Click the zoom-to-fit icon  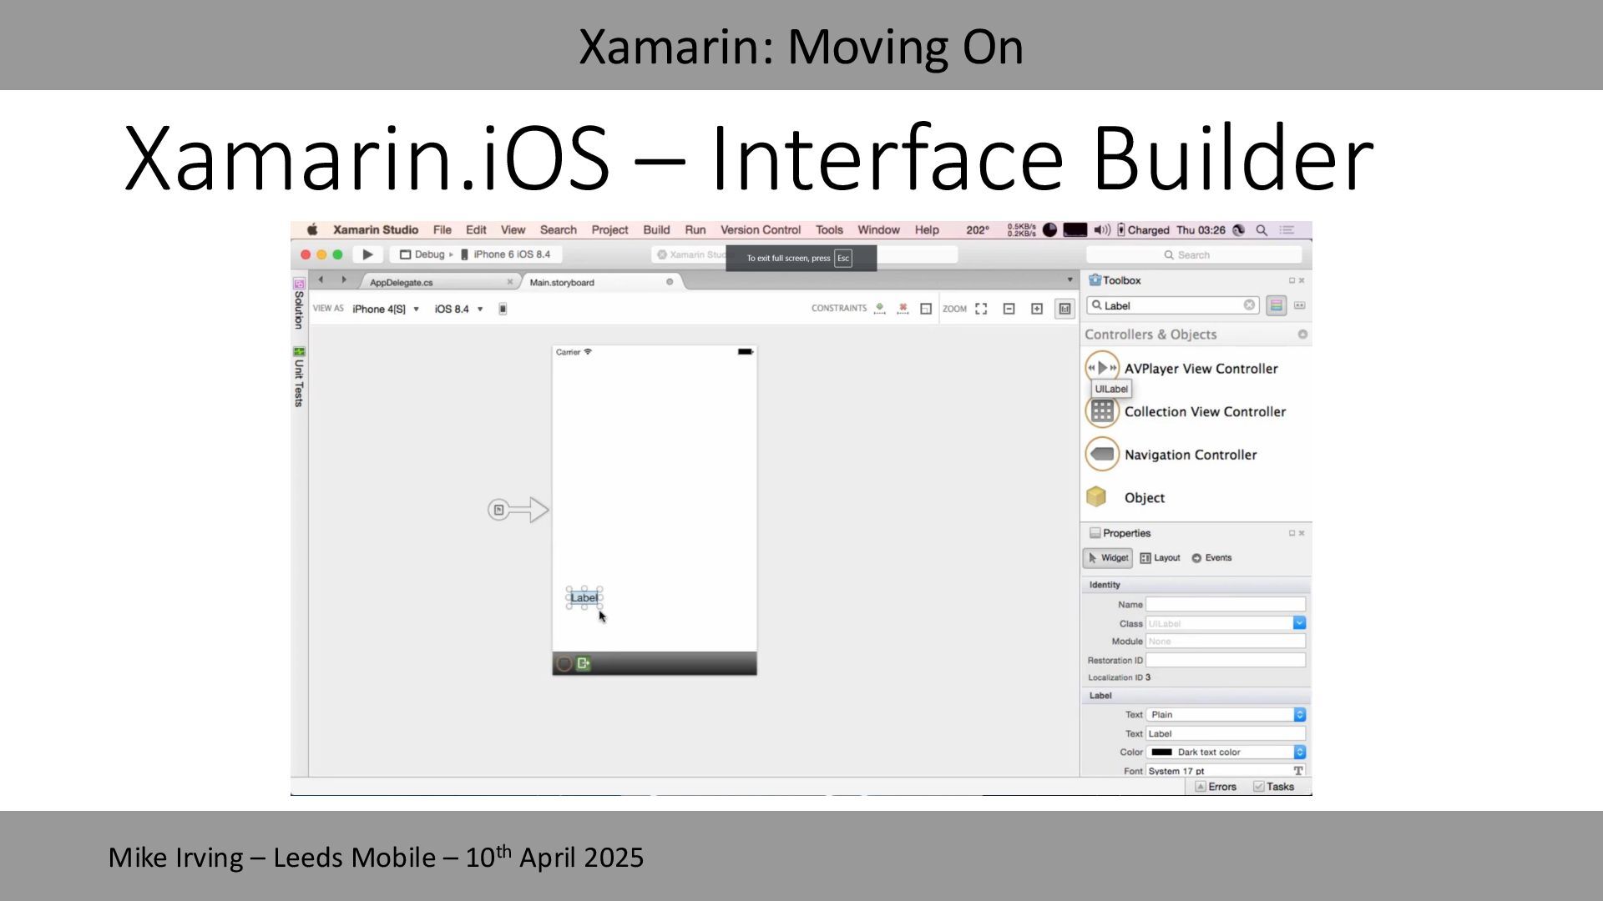981,309
